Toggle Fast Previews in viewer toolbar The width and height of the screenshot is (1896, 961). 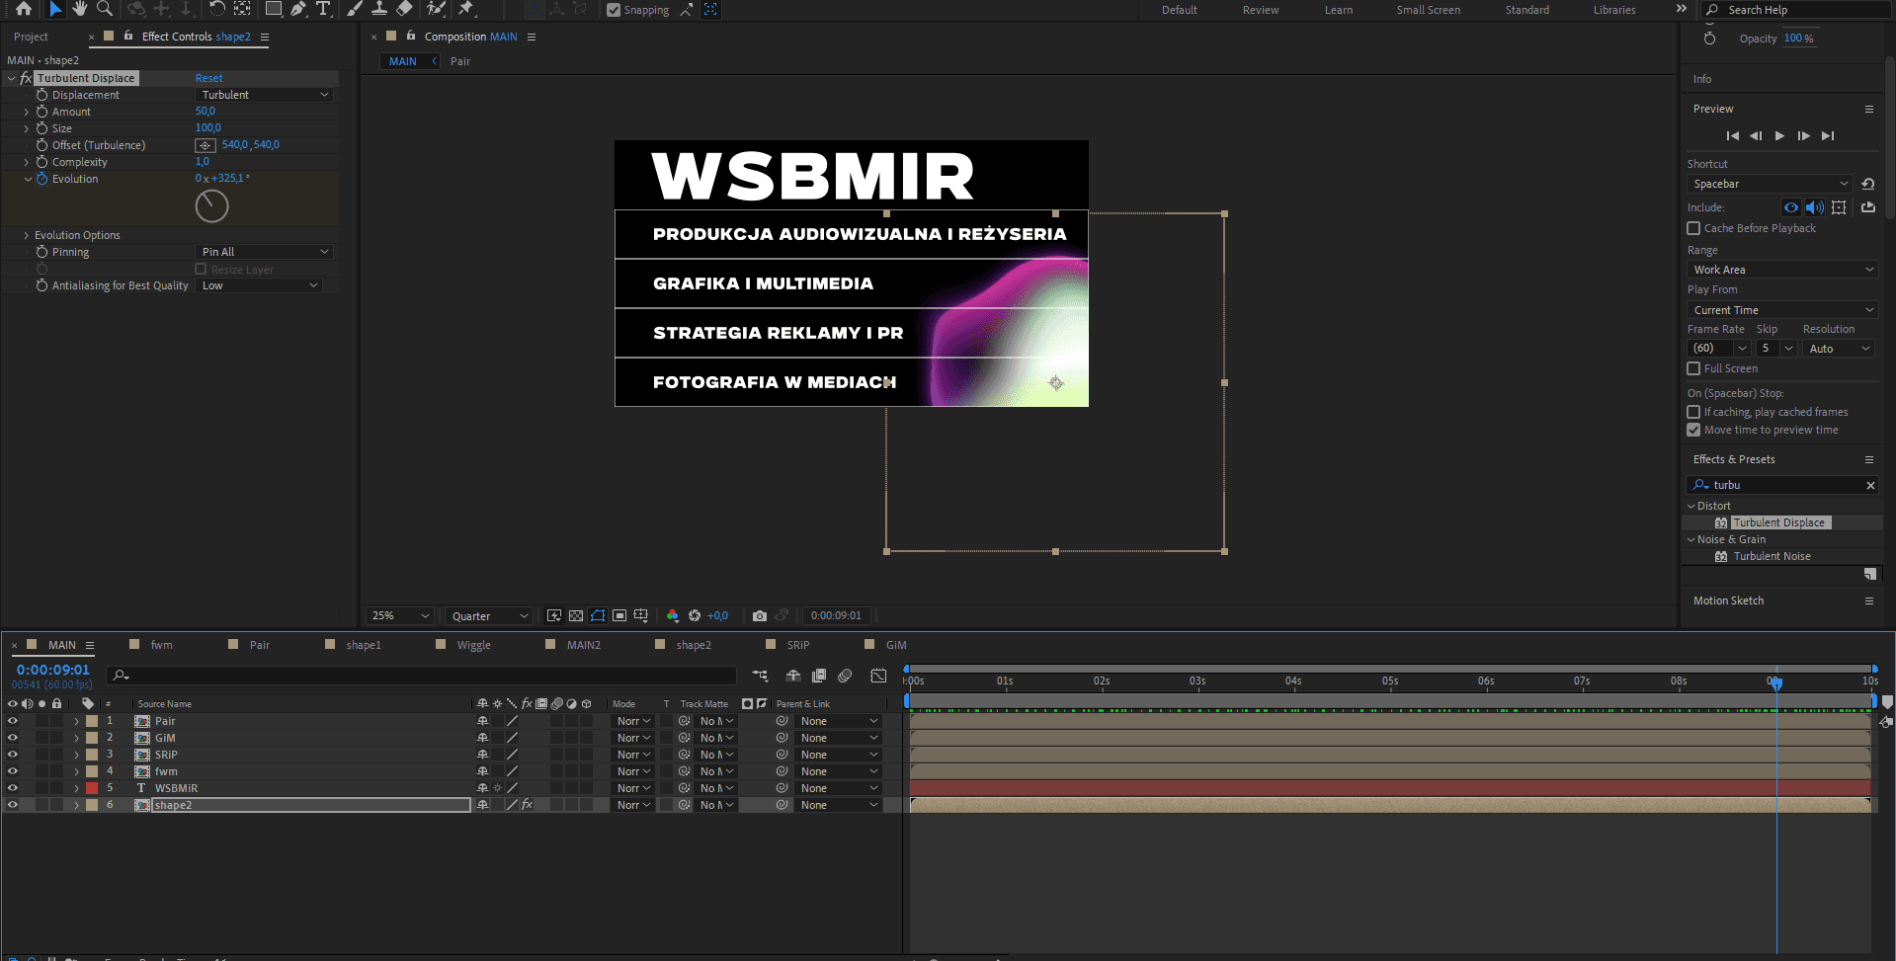(554, 615)
